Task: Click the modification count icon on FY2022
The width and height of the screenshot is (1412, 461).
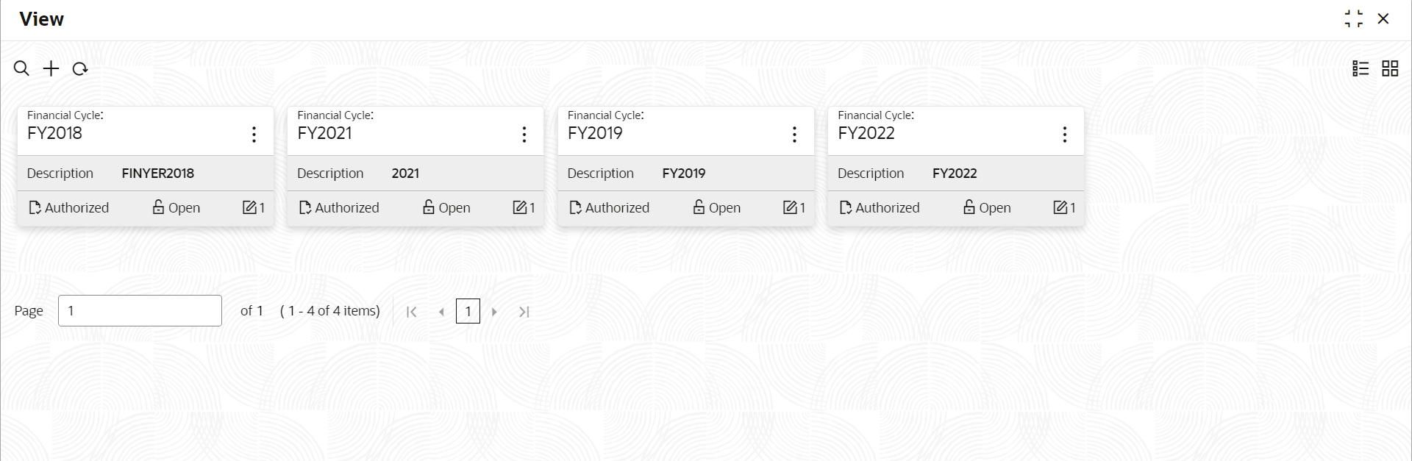Action: coord(1060,207)
